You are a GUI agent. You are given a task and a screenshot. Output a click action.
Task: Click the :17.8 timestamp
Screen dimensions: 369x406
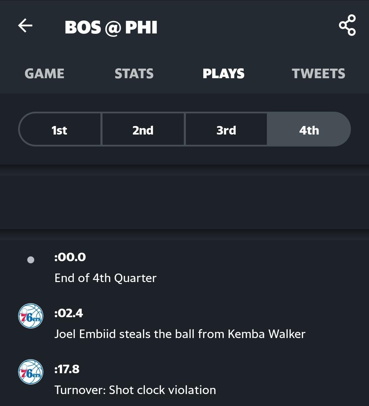[x=67, y=369]
